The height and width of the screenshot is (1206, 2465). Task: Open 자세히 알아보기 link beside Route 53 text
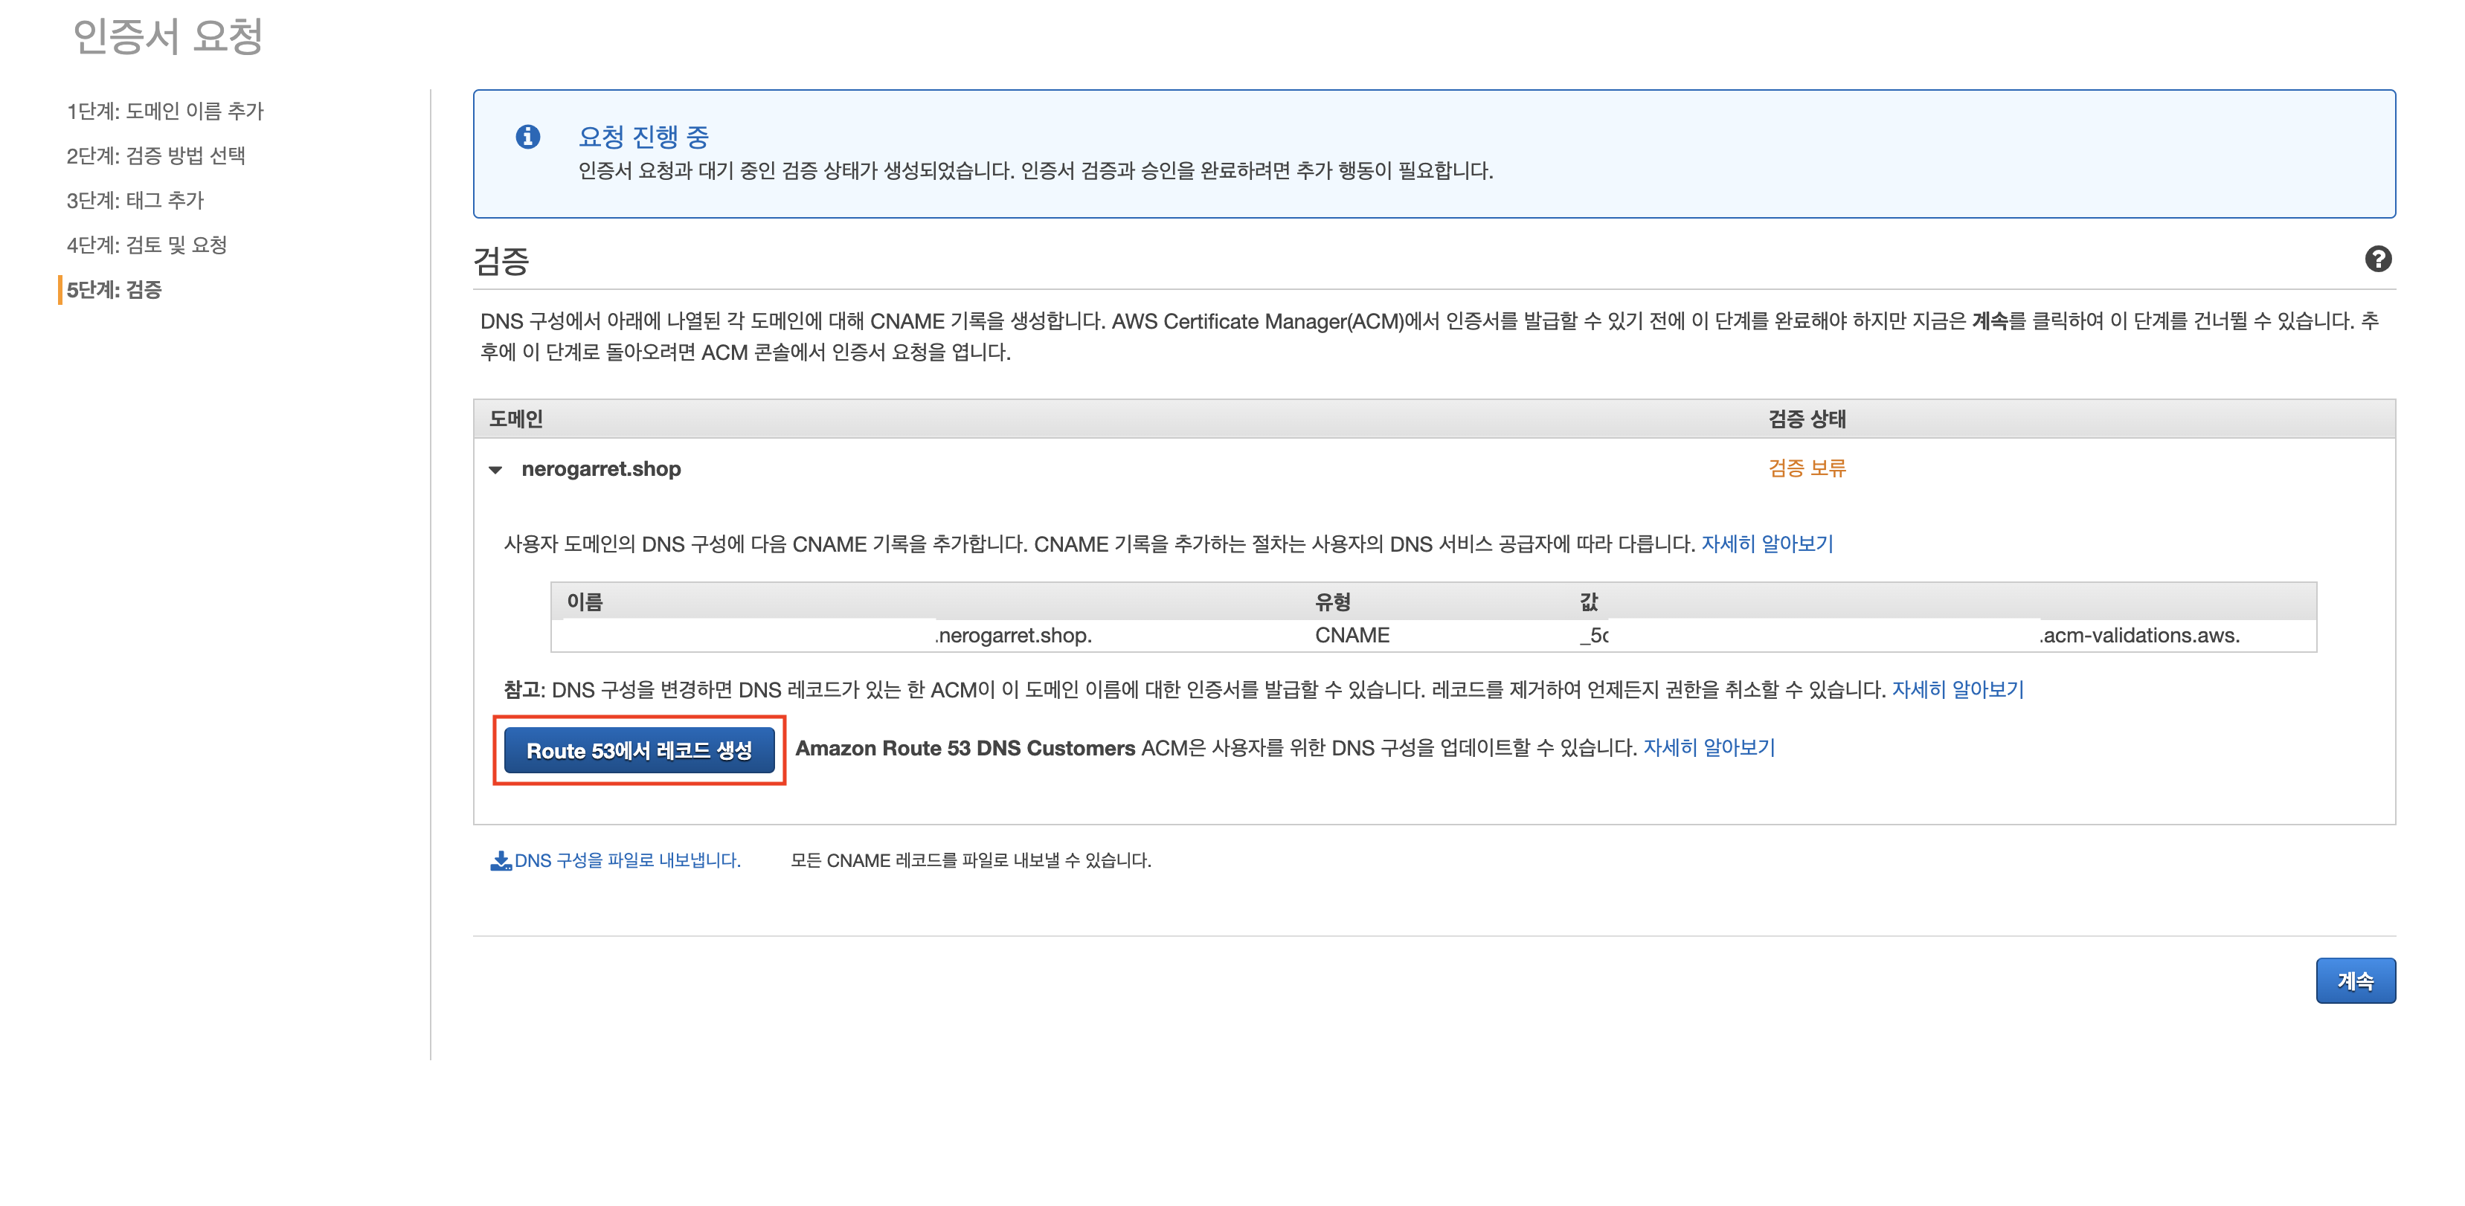tap(1708, 748)
